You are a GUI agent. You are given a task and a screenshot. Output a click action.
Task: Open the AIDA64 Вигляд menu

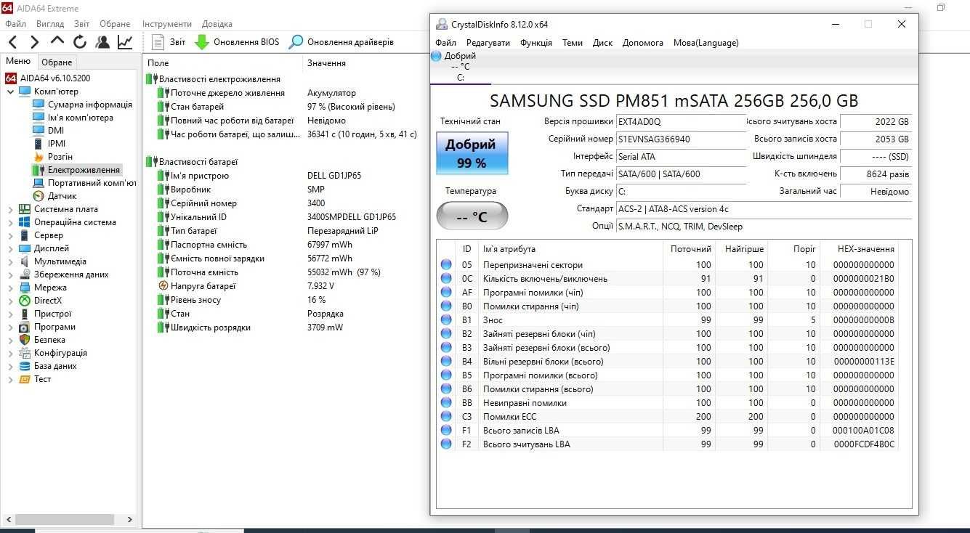(x=50, y=24)
